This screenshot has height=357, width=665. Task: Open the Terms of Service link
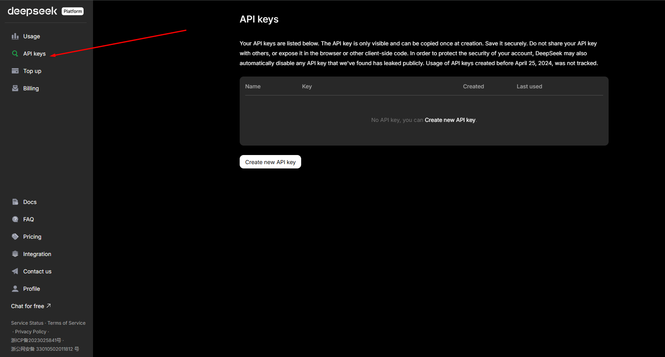(67, 323)
